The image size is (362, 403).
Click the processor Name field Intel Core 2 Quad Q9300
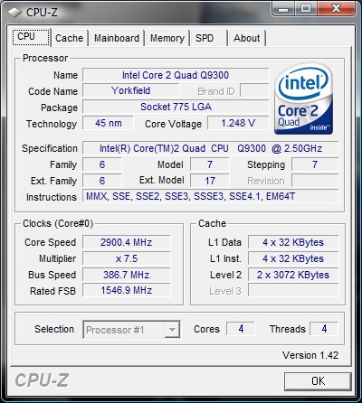176,75
